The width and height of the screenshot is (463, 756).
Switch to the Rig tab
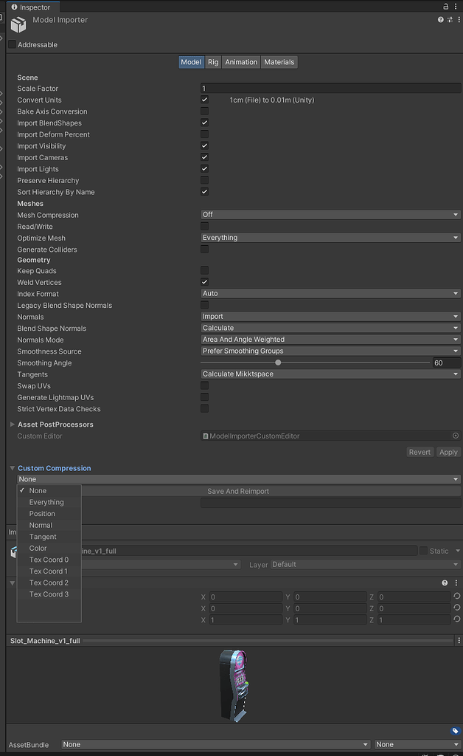[x=212, y=62]
